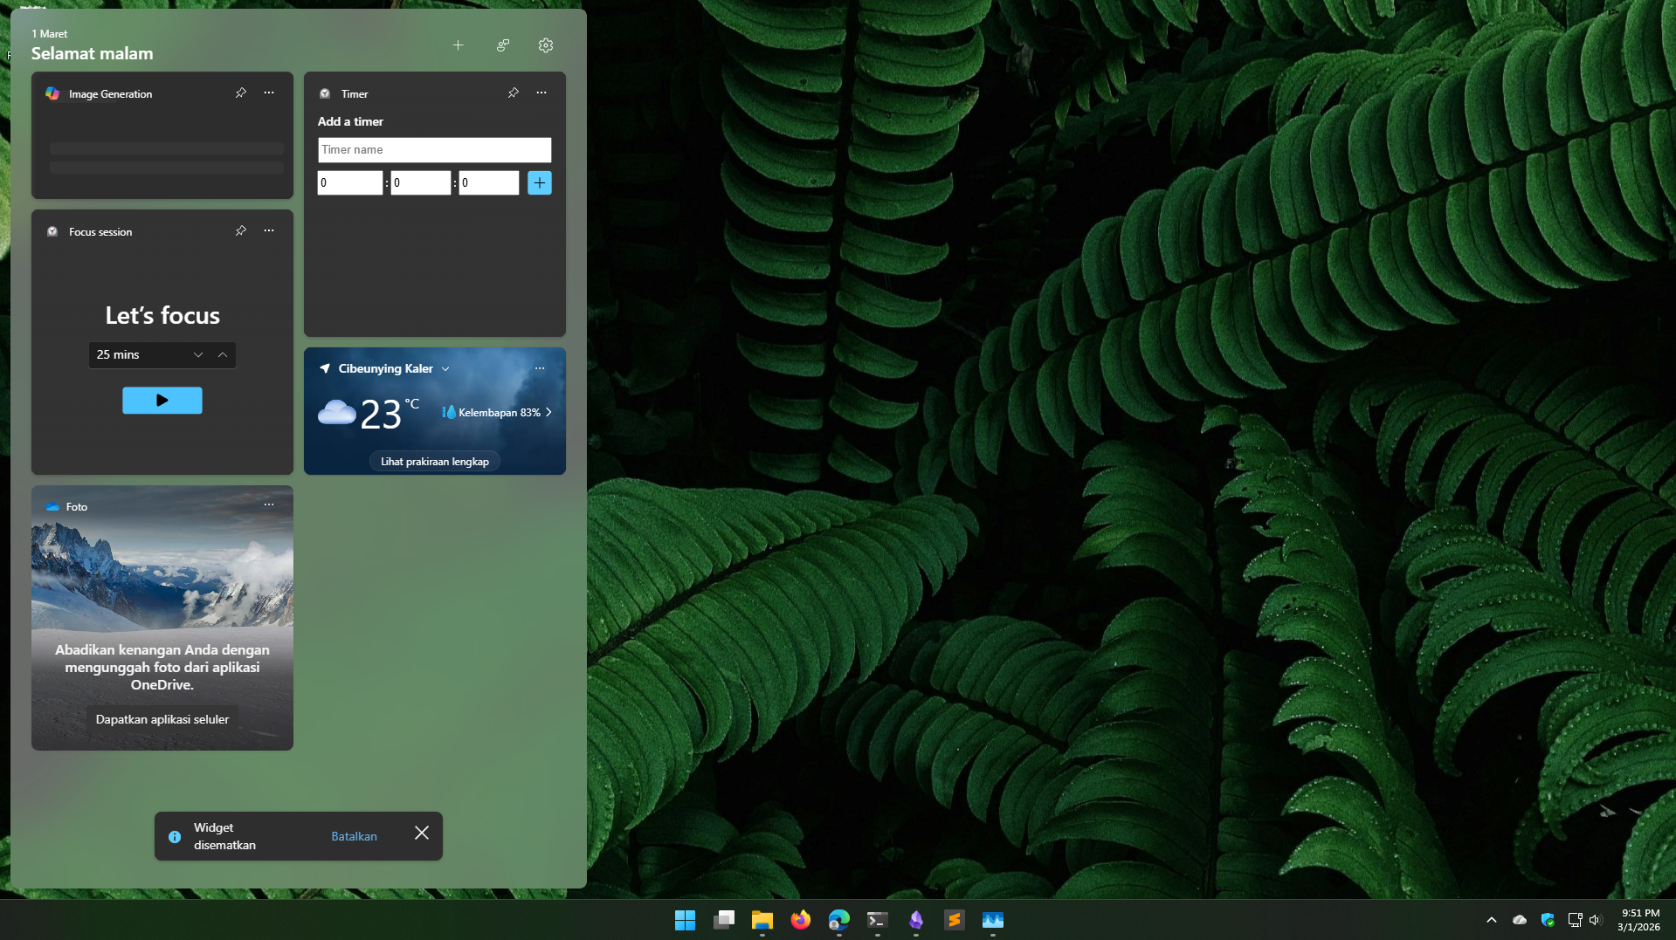1676x940 pixels.
Task: Open the OneDrive cloud icon in system tray
Action: [x=1520, y=920]
